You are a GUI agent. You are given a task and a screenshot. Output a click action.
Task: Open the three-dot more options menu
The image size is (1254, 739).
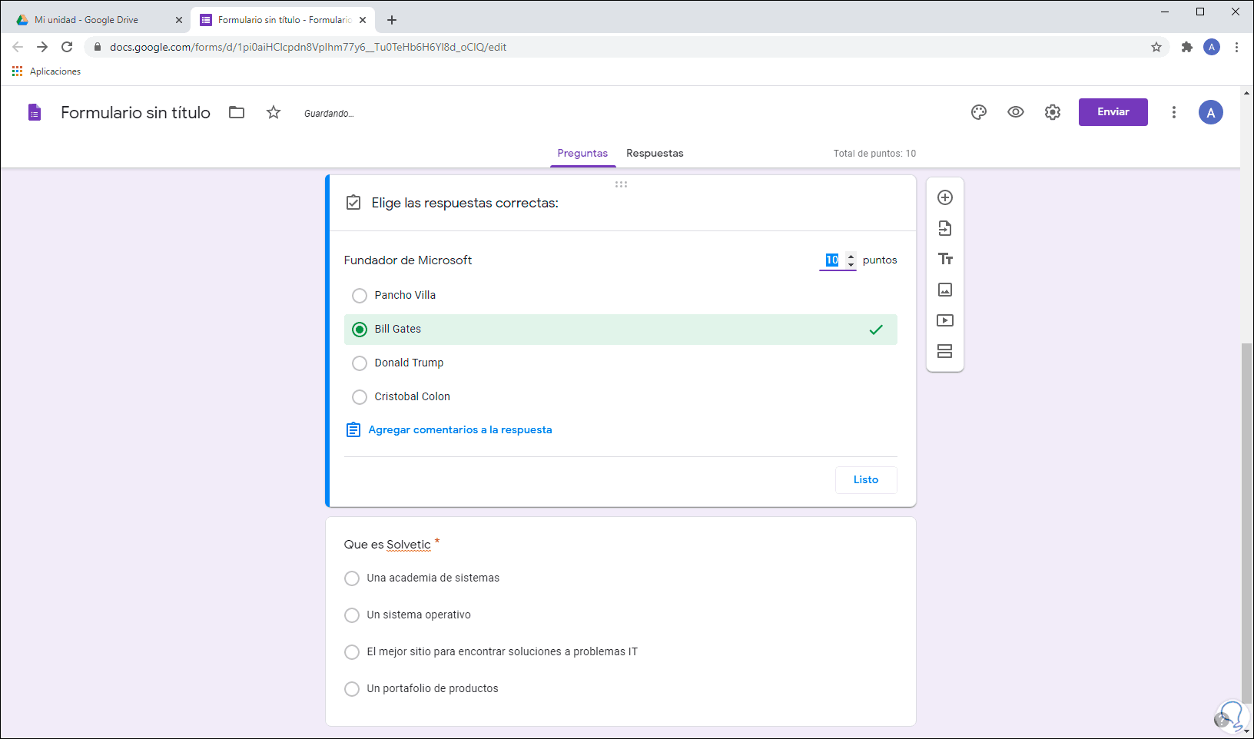(1174, 112)
